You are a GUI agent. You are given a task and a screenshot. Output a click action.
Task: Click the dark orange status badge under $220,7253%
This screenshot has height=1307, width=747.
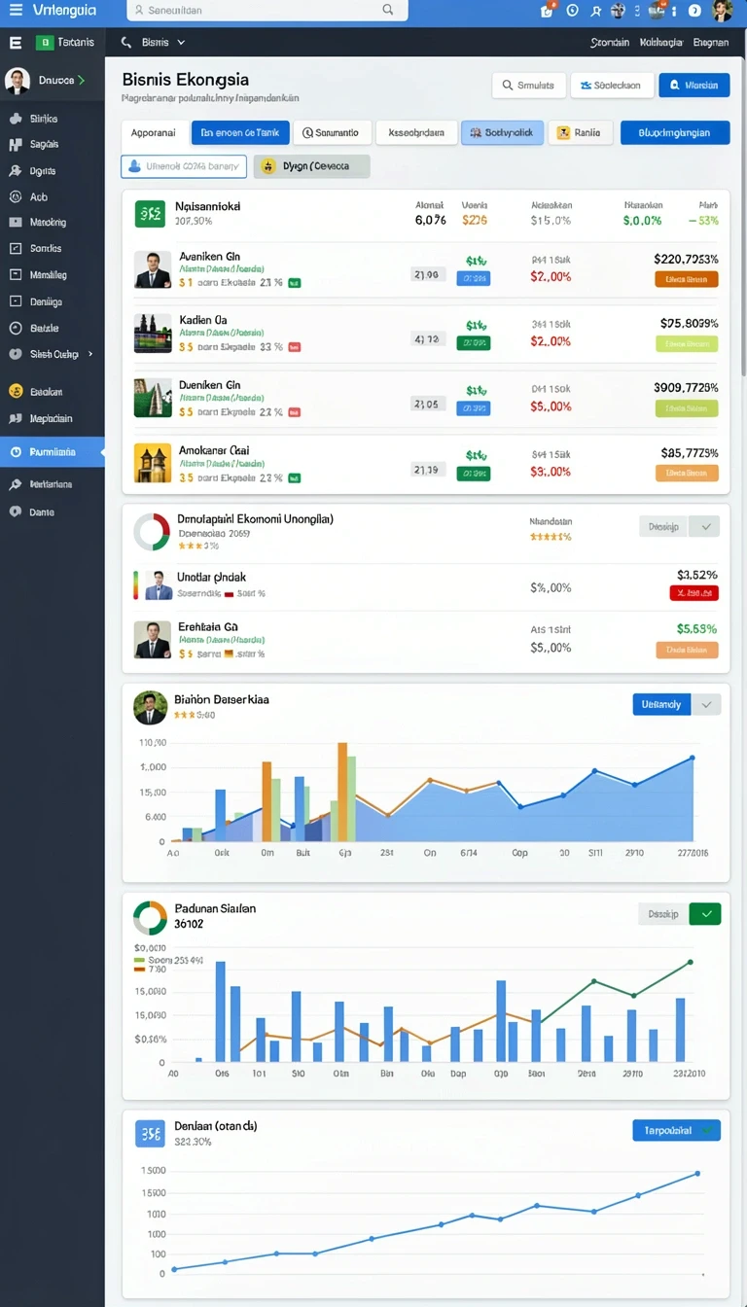(x=687, y=279)
